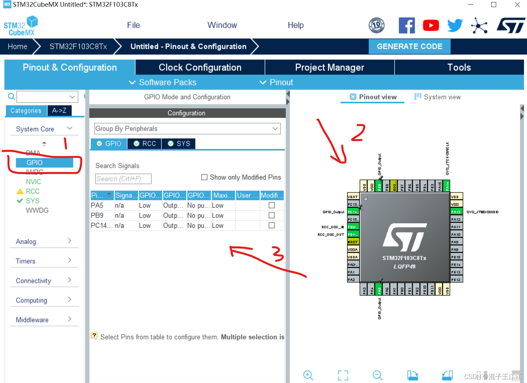Image resolution: width=527 pixels, height=383 pixels.
Task: Collapse the System Core category
Action: [x=70, y=128]
